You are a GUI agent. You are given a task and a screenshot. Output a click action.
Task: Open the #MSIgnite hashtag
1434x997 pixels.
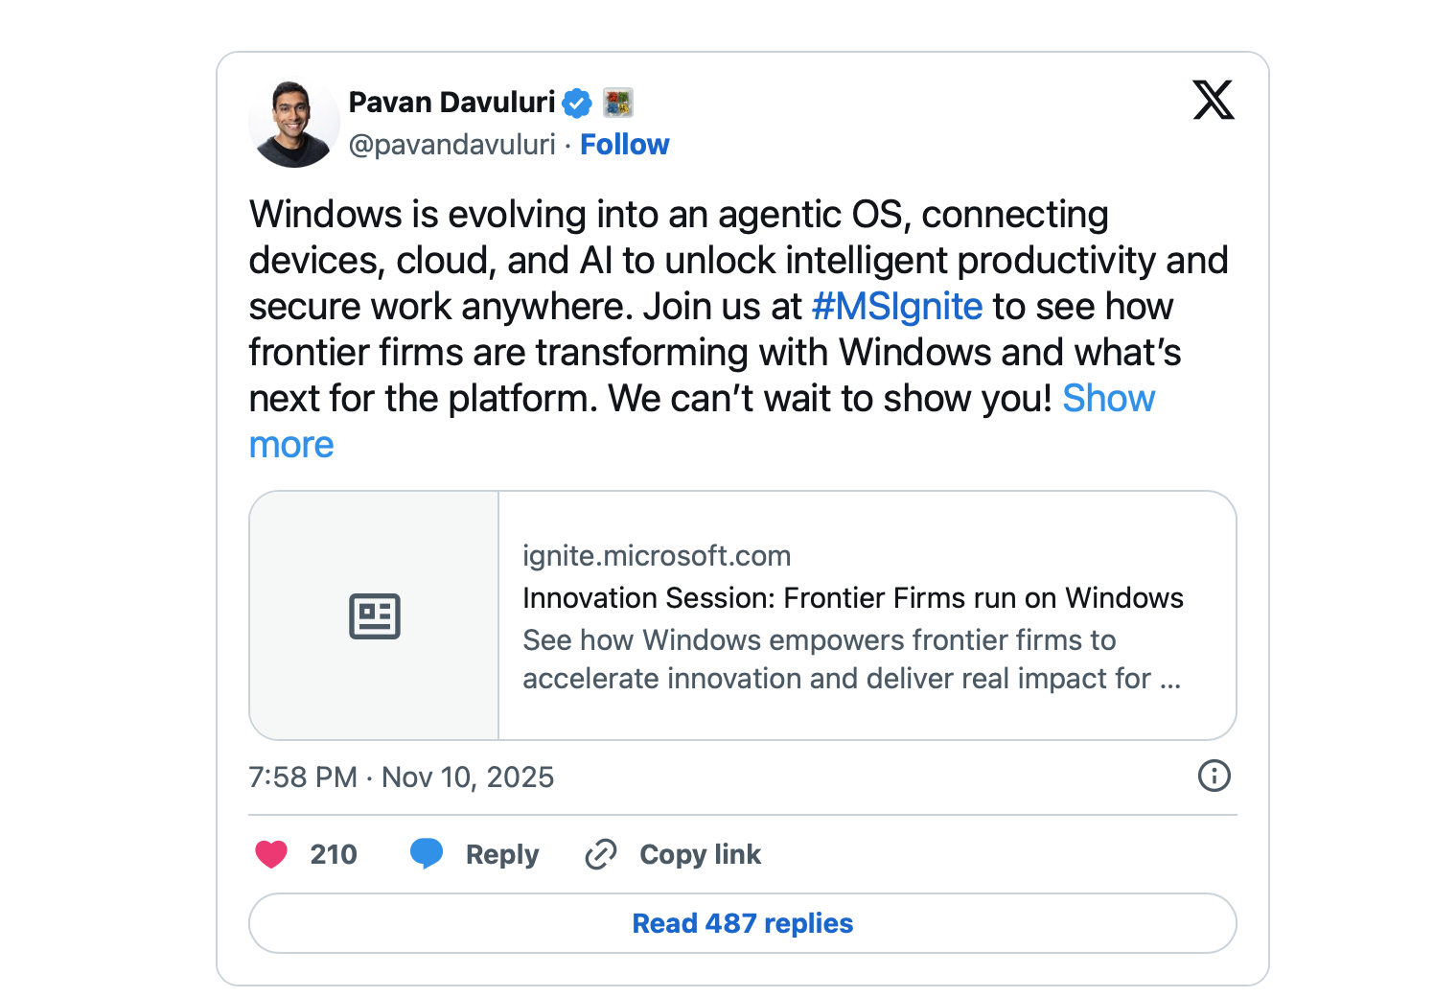[x=896, y=307]
